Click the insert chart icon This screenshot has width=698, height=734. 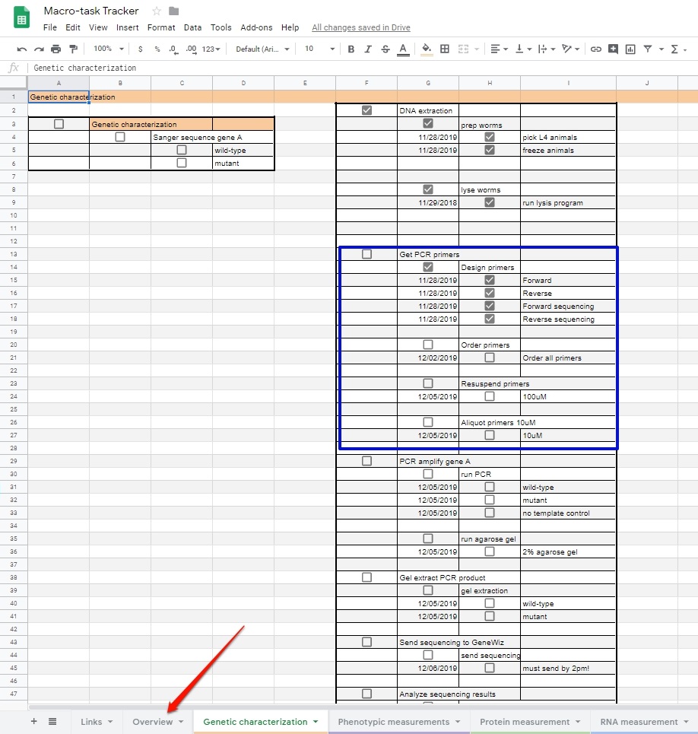[x=630, y=49]
